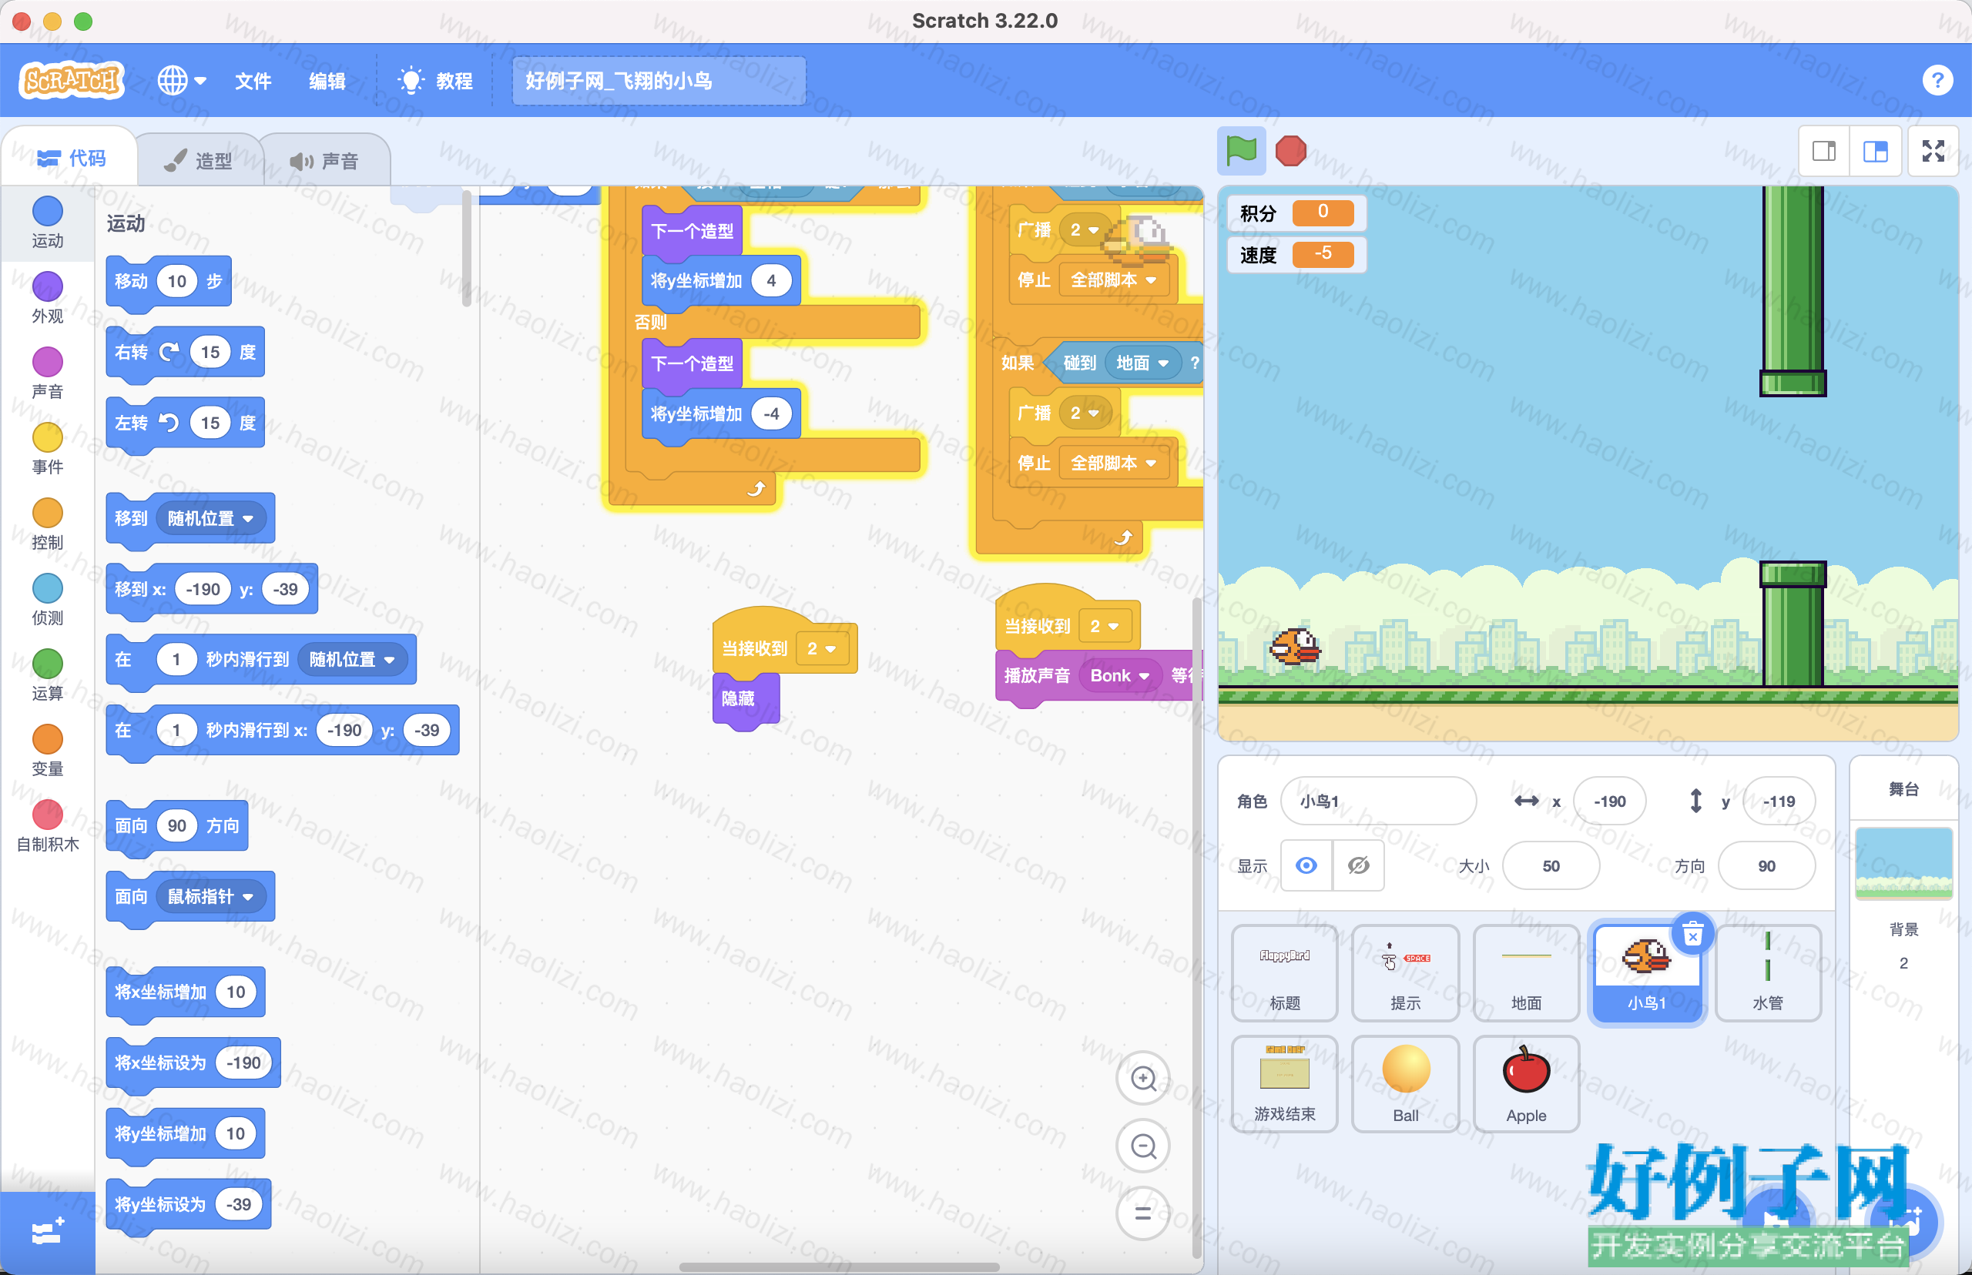Click the 将y坐标设为 -39 block
This screenshot has width=1972, height=1275.
pos(188,1204)
